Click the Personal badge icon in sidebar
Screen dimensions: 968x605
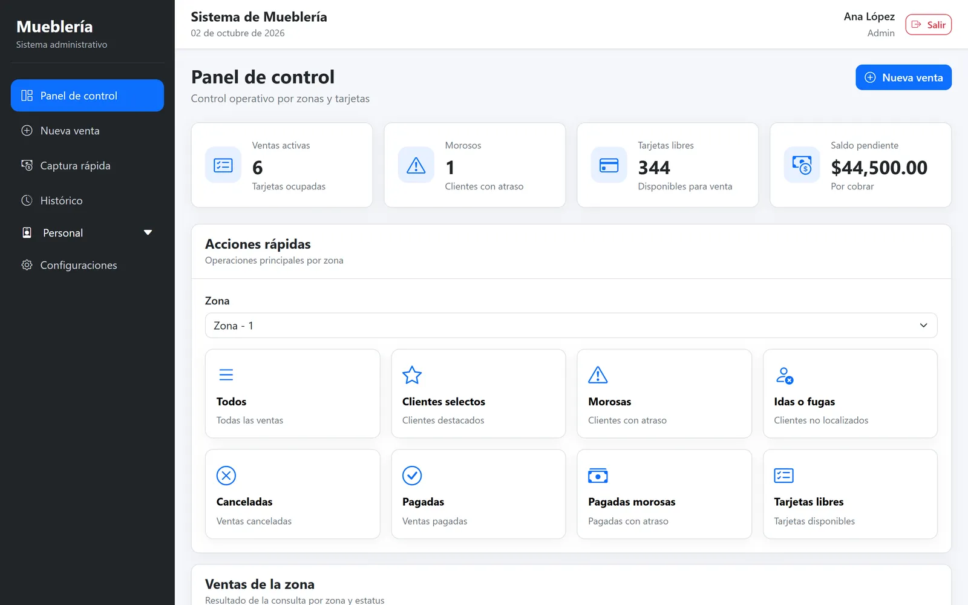(x=27, y=233)
